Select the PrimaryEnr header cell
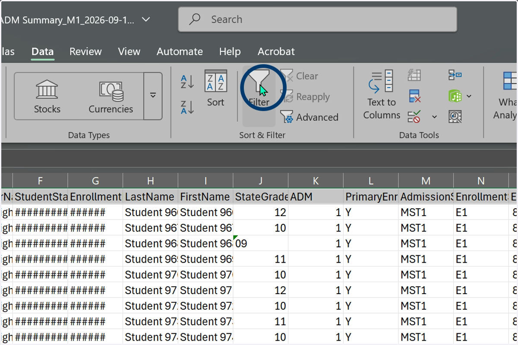518x345 pixels. point(371,197)
